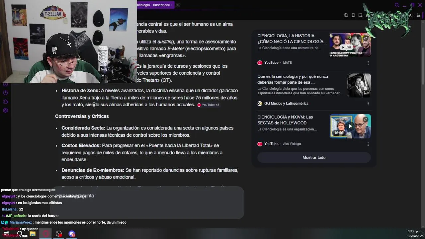Viewport: 425px width, 239px height.
Task: Click the taskbar search circle icon
Action: tap(20, 234)
